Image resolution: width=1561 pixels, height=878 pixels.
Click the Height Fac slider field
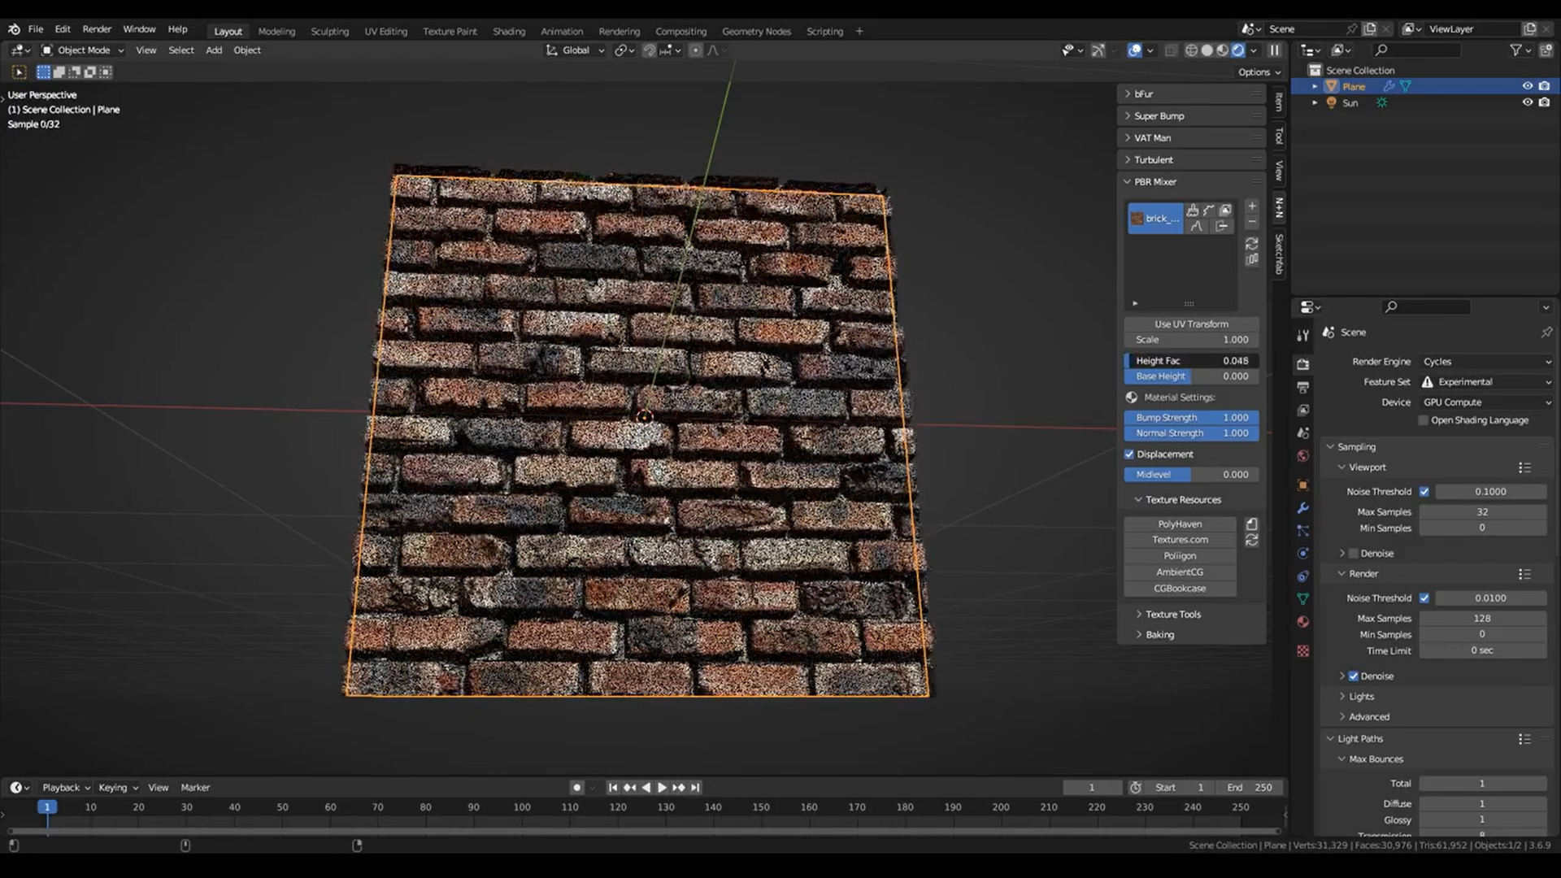(x=1191, y=361)
